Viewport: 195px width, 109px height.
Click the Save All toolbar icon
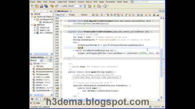click(46, 6)
